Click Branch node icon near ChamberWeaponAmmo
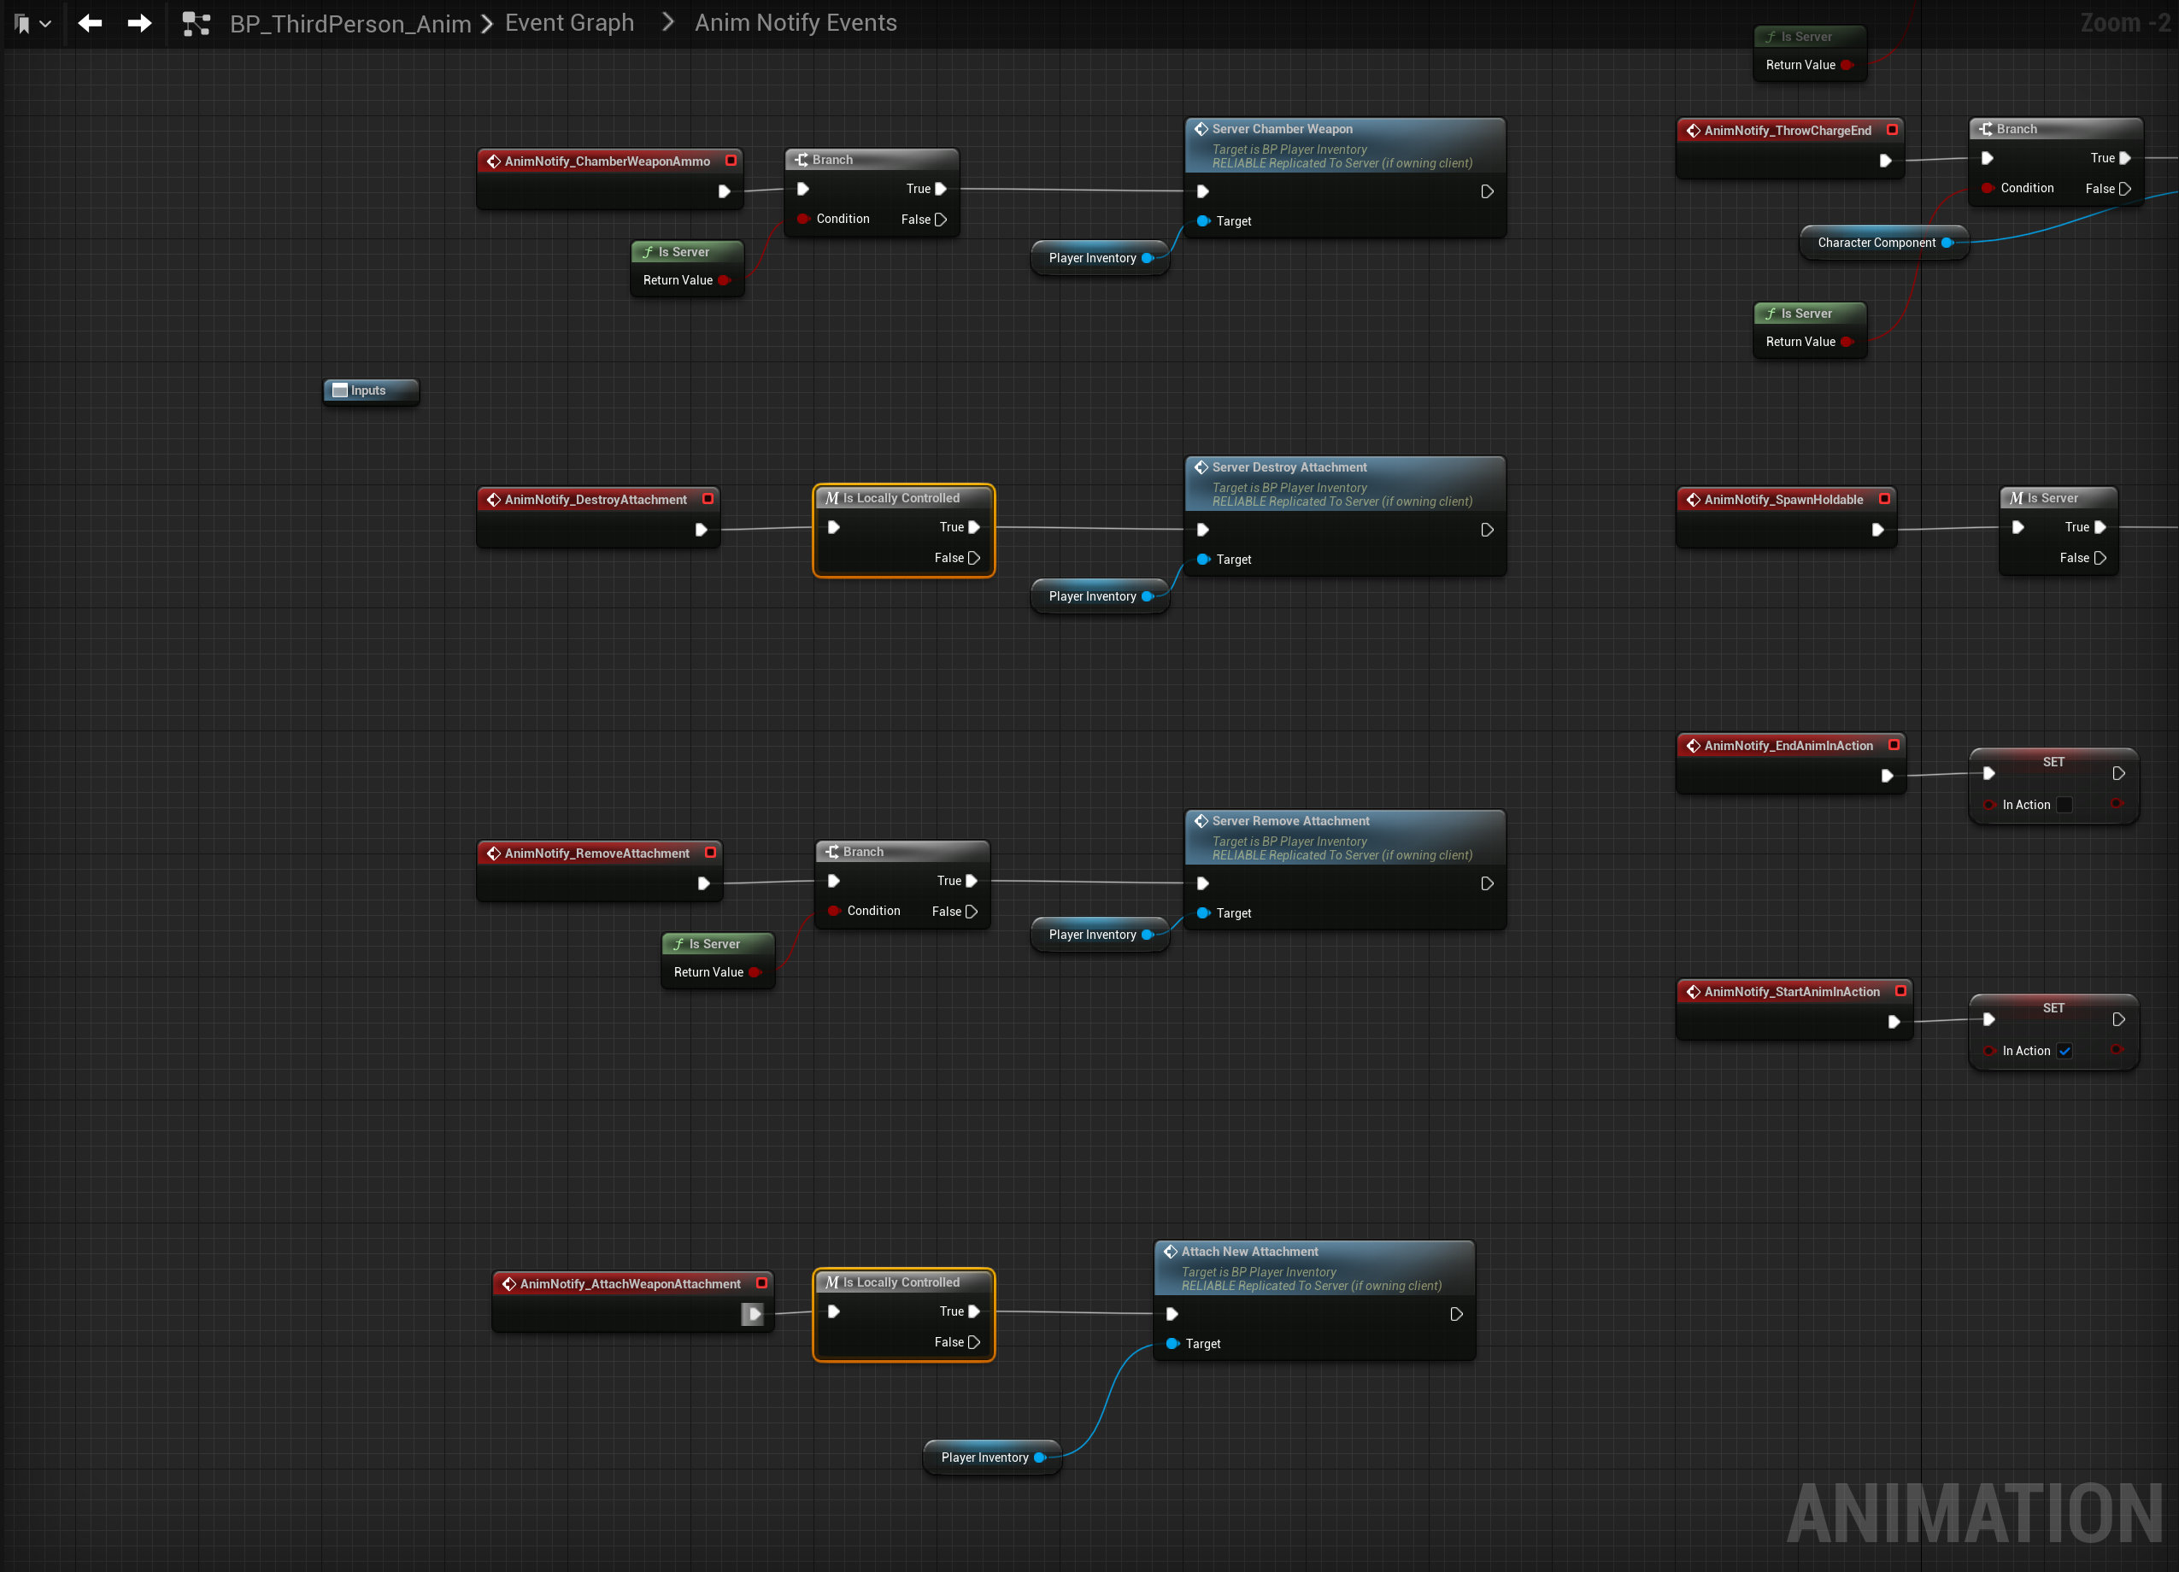Screen dimensions: 2179x1572 [x=802, y=160]
